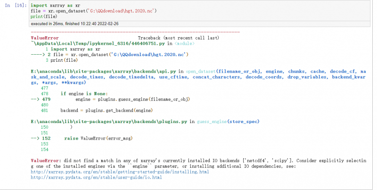This screenshot has width=377, height=190.
Task: Click the raise ValueError(error_msg) line
Action: [99, 138]
